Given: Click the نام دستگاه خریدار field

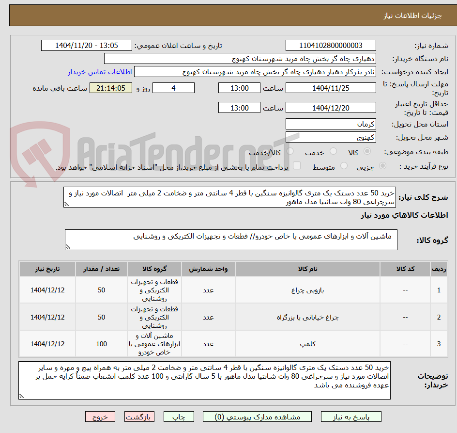Looking at the screenshot, I should tap(240, 59).
